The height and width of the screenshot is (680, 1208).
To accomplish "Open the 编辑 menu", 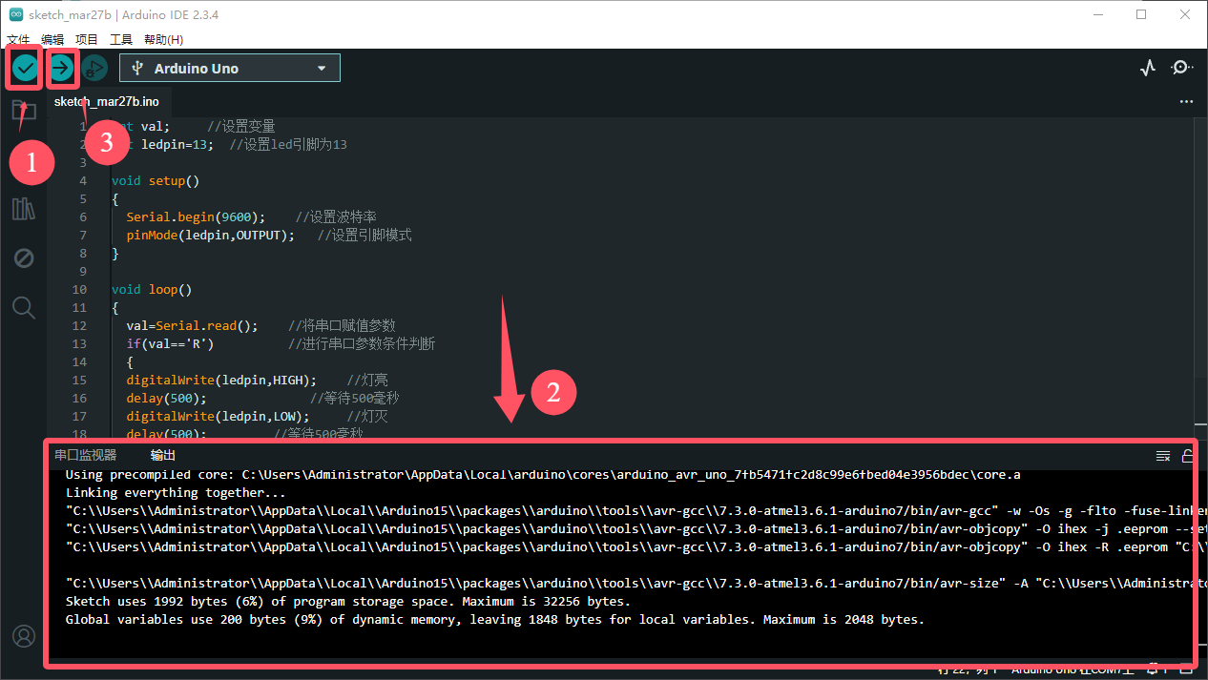I will click(52, 39).
